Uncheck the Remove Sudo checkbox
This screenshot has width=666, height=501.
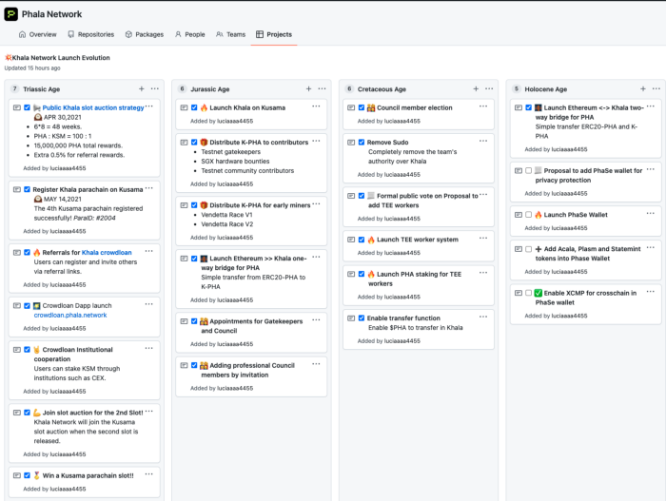point(362,143)
